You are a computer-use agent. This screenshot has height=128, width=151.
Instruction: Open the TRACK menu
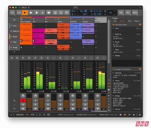(135, 13)
